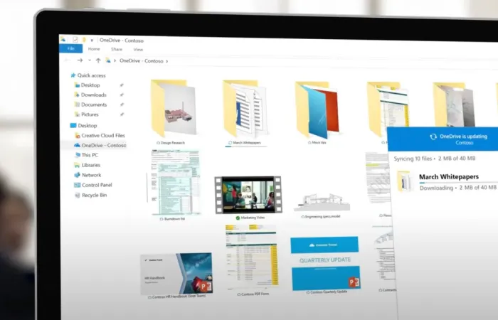Click the OneDrive is updating header text
Viewport: 498px width, 320px height.
[463, 137]
